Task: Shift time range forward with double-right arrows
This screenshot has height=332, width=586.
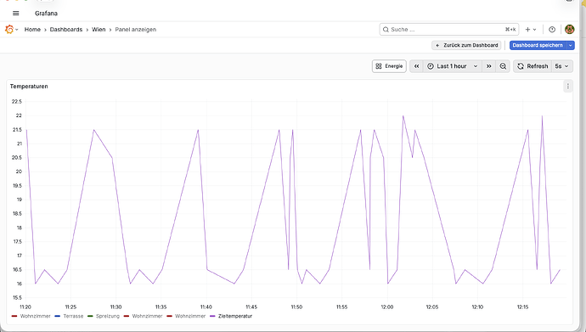Action: point(489,66)
